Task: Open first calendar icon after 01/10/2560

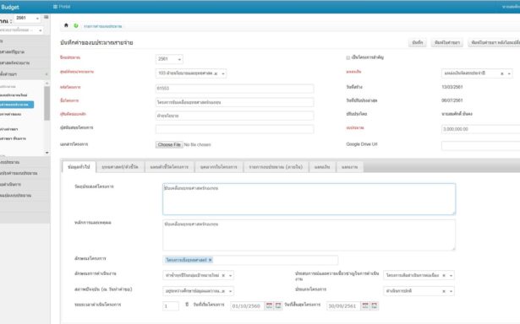Action: tap(269, 305)
